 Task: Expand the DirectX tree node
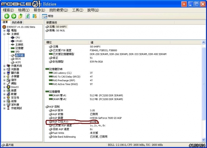4,87
